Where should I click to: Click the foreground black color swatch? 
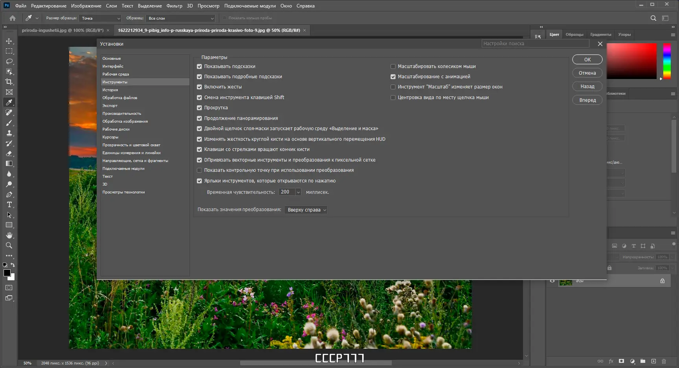tap(7, 273)
